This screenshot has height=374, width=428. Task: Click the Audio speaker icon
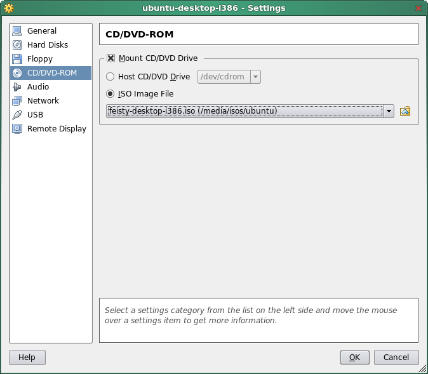pos(17,87)
